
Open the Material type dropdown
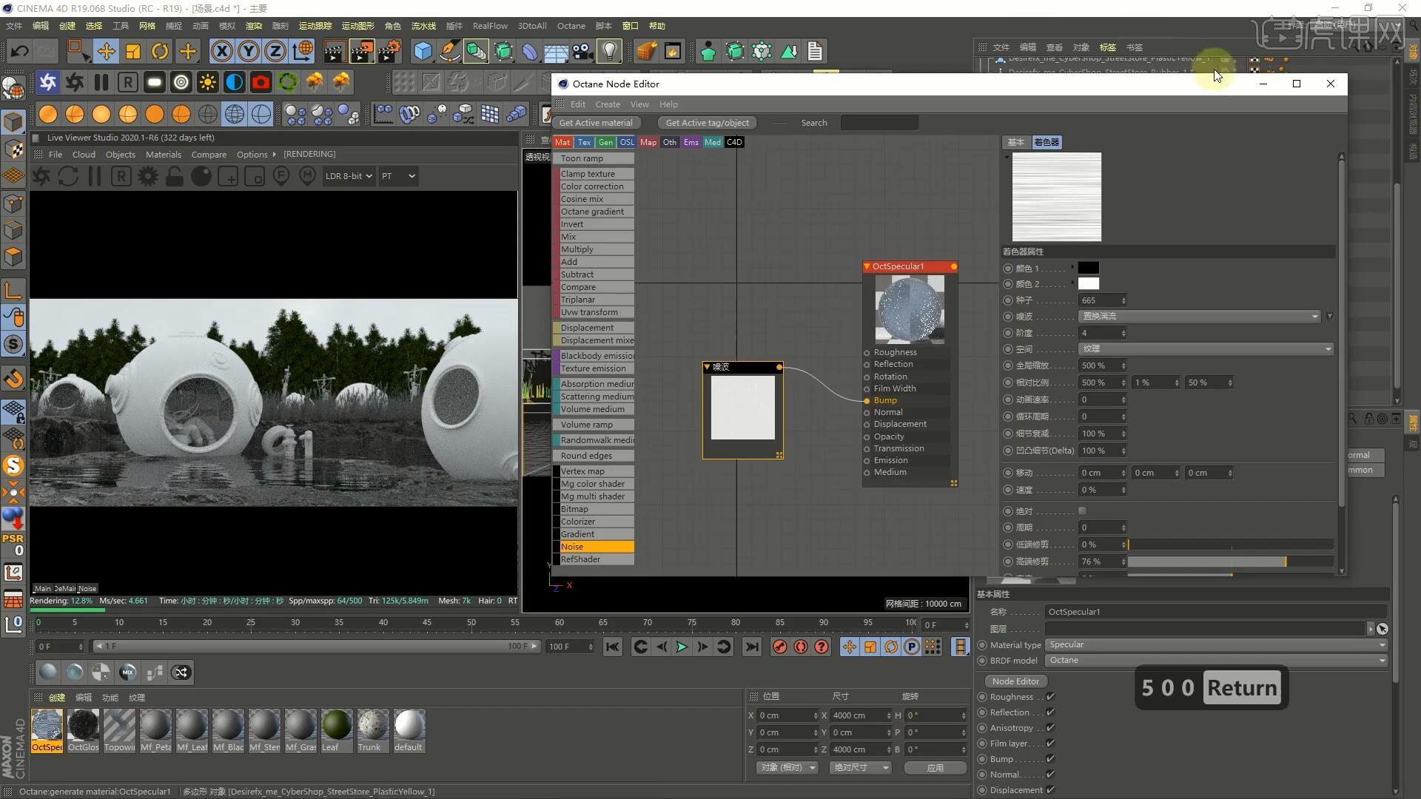(x=1216, y=644)
